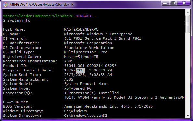
Task: Click '1 Processor(s) Installed.' text
Action: tap(92, 93)
